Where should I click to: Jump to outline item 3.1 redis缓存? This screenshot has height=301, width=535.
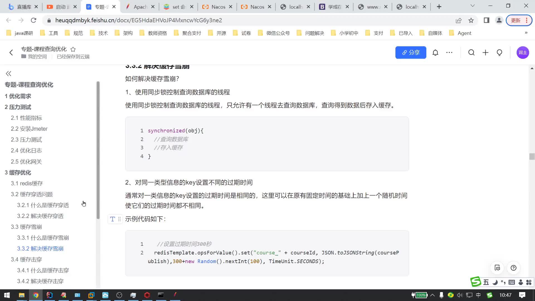[x=27, y=183]
